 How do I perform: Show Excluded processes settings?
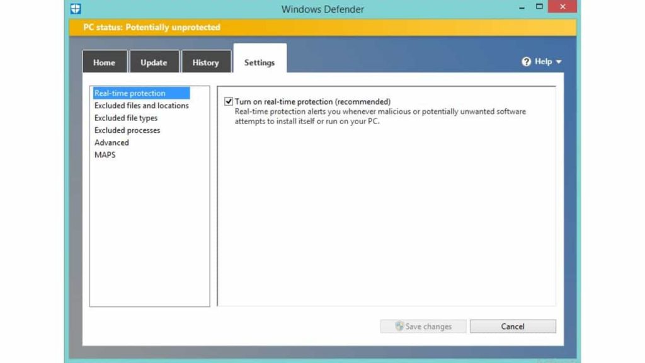point(127,130)
